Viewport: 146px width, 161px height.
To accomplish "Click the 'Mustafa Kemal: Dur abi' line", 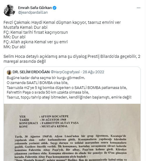I will tap(25, 27).
